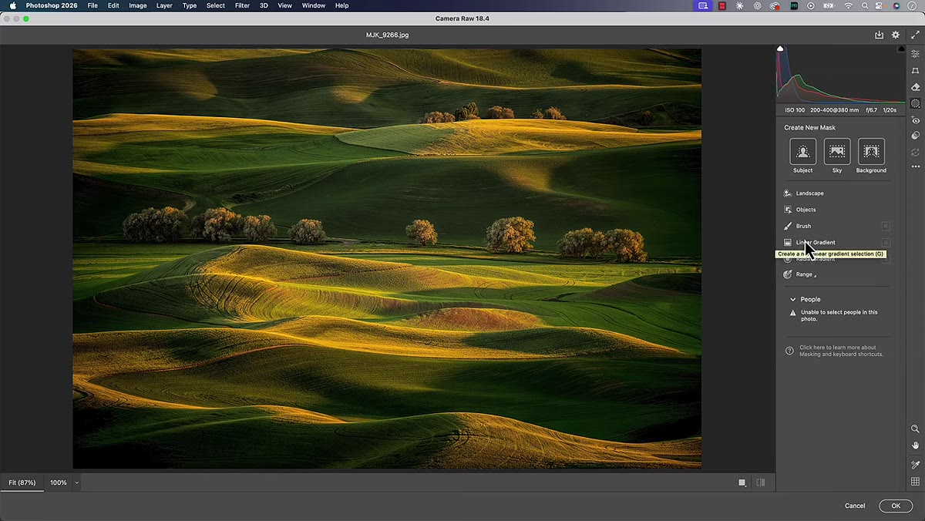Collapse the People section

[792, 299]
